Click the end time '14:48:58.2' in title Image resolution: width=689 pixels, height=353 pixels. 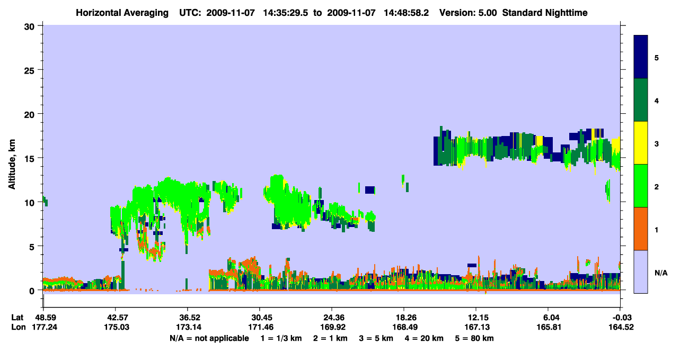coord(407,12)
